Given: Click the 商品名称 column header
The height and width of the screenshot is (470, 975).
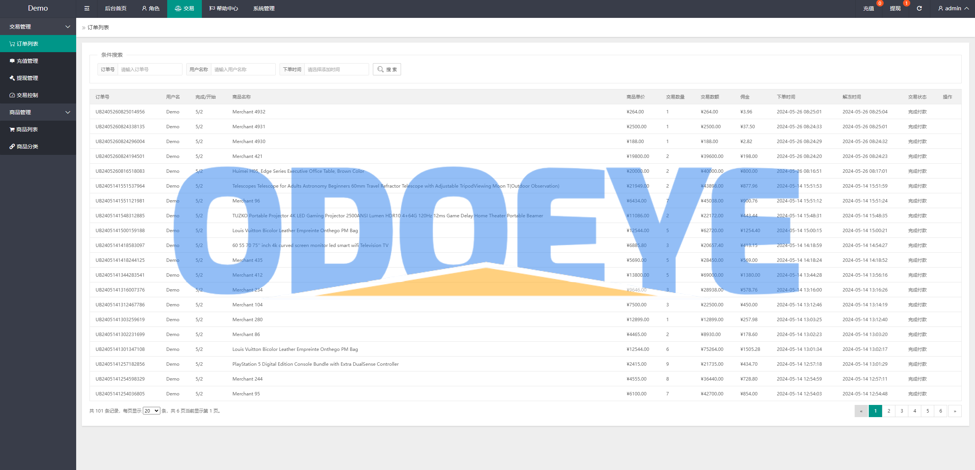Looking at the screenshot, I should click(x=241, y=97).
